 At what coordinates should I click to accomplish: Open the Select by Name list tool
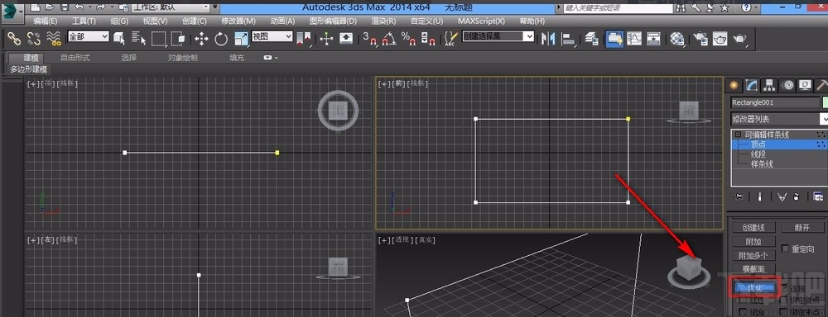139,39
